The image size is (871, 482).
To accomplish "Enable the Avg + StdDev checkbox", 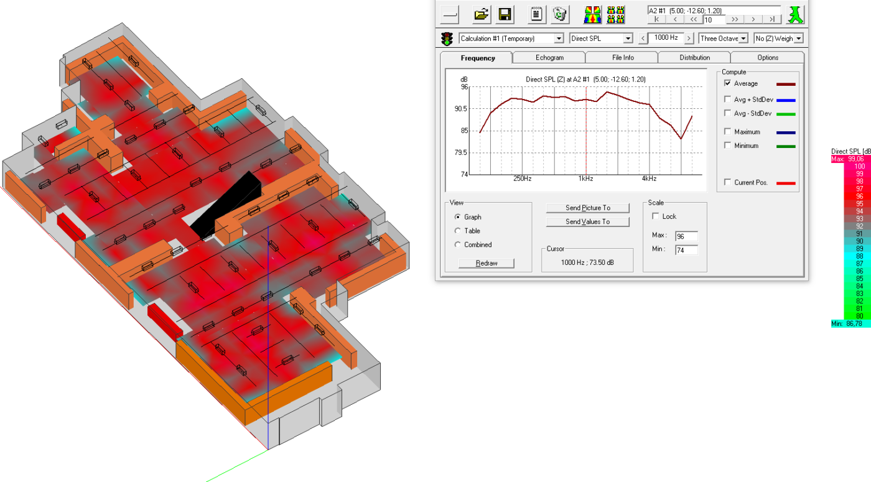I will click(728, 100).
